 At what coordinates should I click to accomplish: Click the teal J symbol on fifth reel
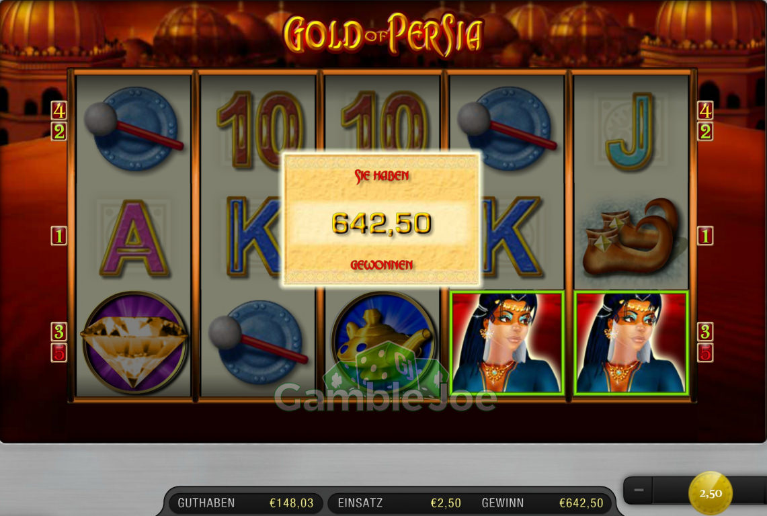click(x=630, y=131)
